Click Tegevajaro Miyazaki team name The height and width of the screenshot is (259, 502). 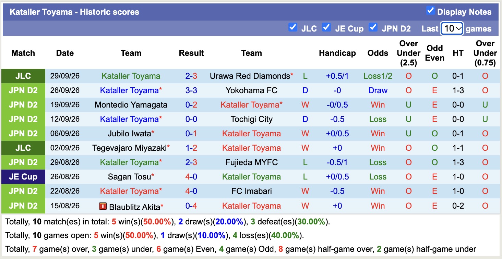(129, 148)
